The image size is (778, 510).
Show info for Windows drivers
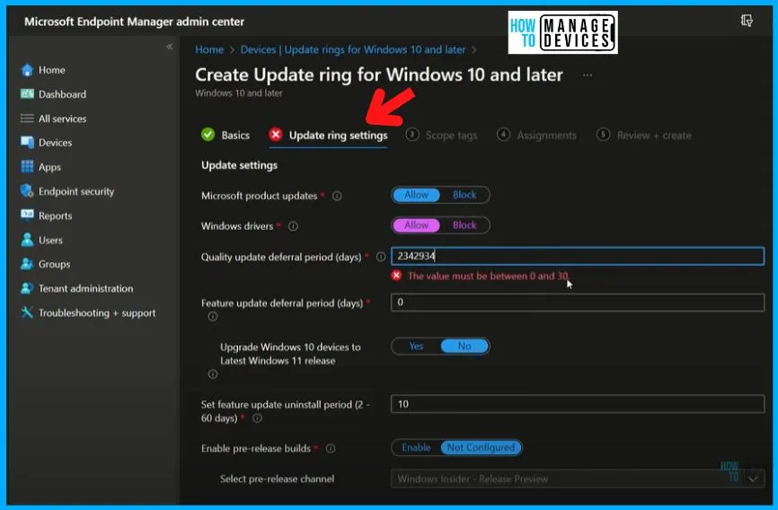293,226
